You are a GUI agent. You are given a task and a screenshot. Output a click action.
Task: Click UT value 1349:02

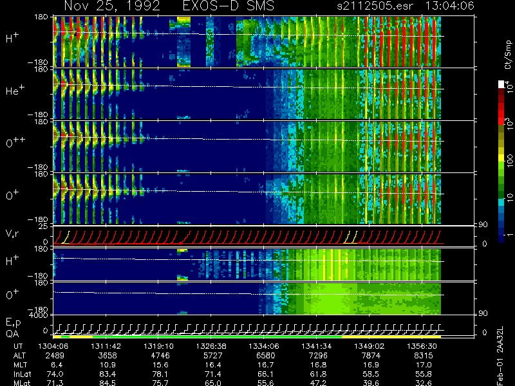(x=369, y=346)
